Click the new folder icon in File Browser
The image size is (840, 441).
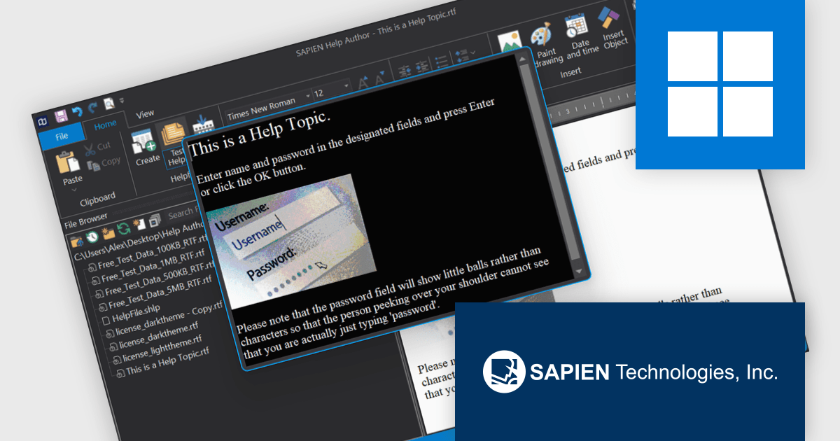pos(108,232)
